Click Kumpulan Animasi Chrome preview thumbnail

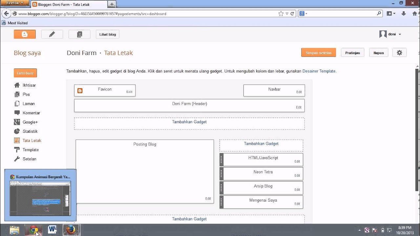pyautogui.click(x=40, y=199)
